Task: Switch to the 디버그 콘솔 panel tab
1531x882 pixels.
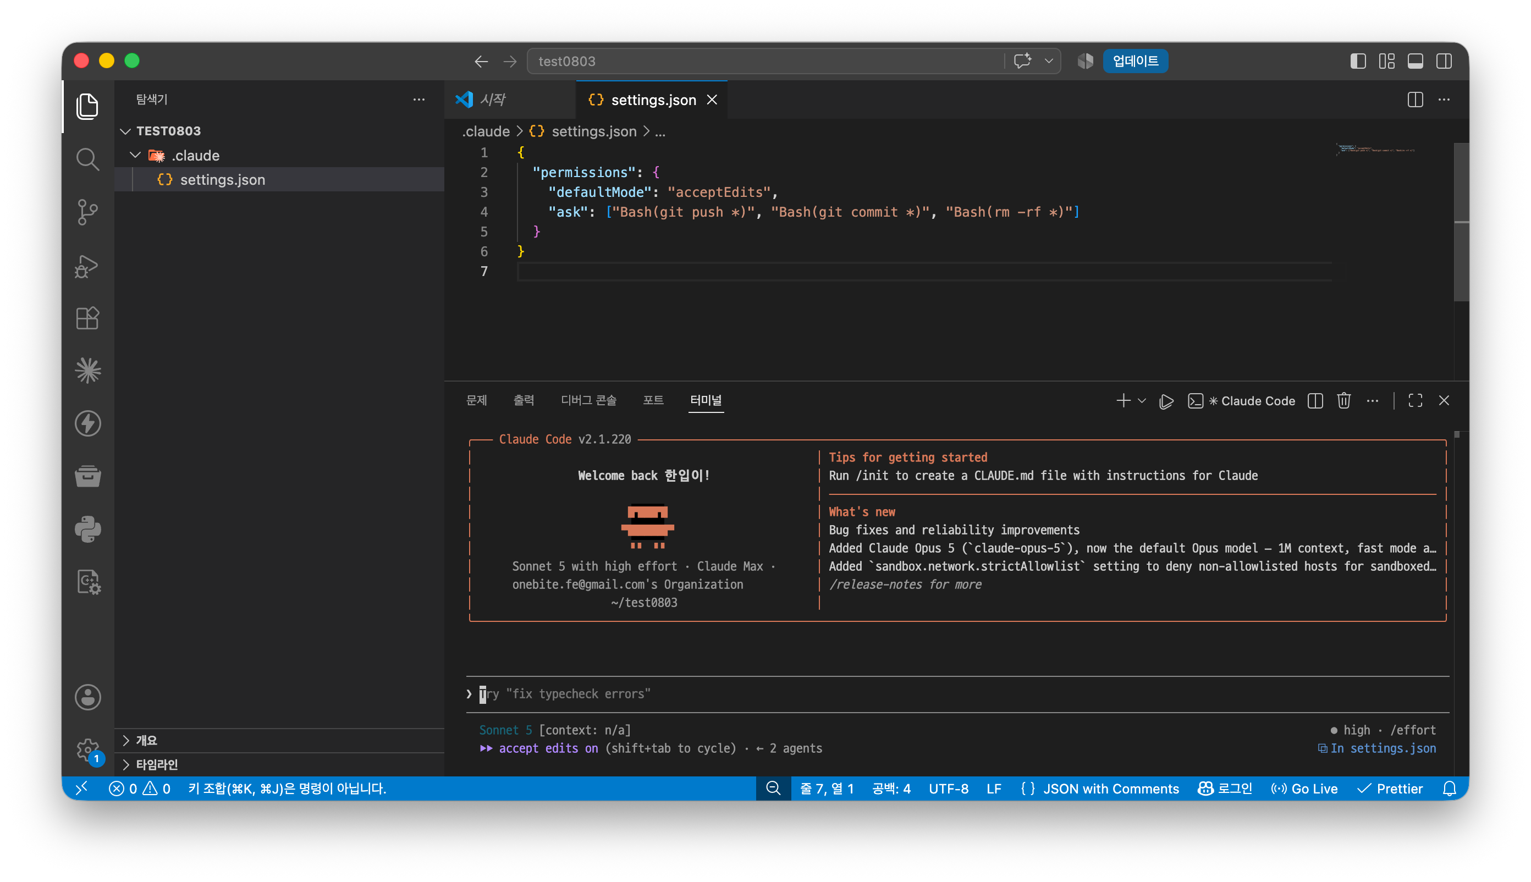Action: (588, 400)
